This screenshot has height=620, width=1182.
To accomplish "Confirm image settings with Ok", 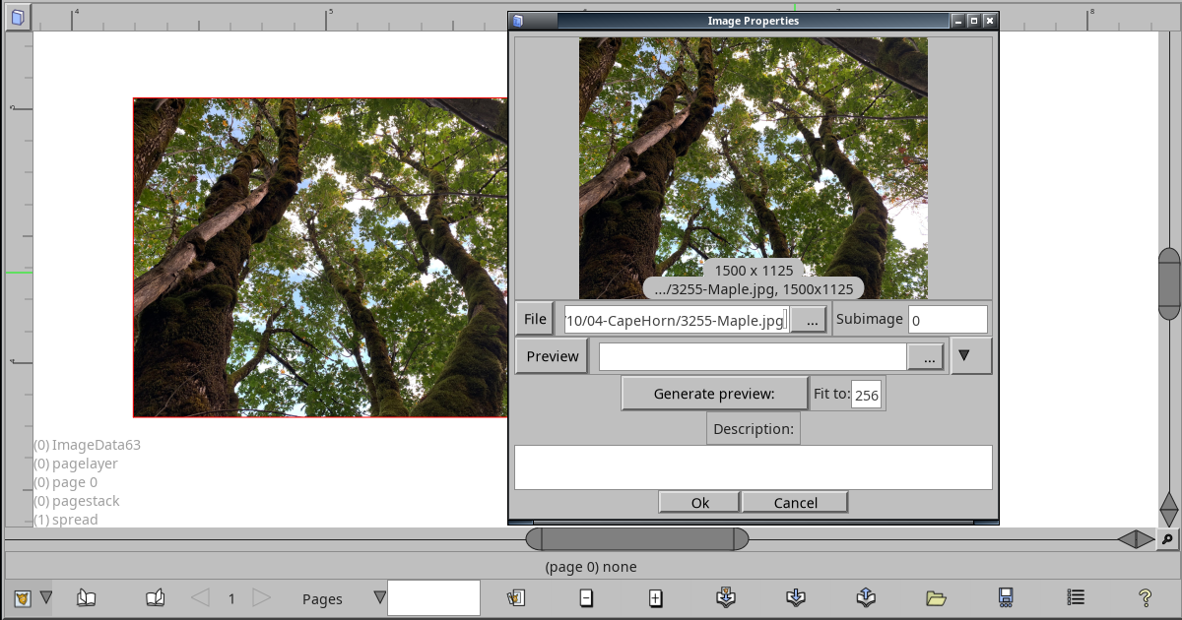I will [x=698, y=502].
